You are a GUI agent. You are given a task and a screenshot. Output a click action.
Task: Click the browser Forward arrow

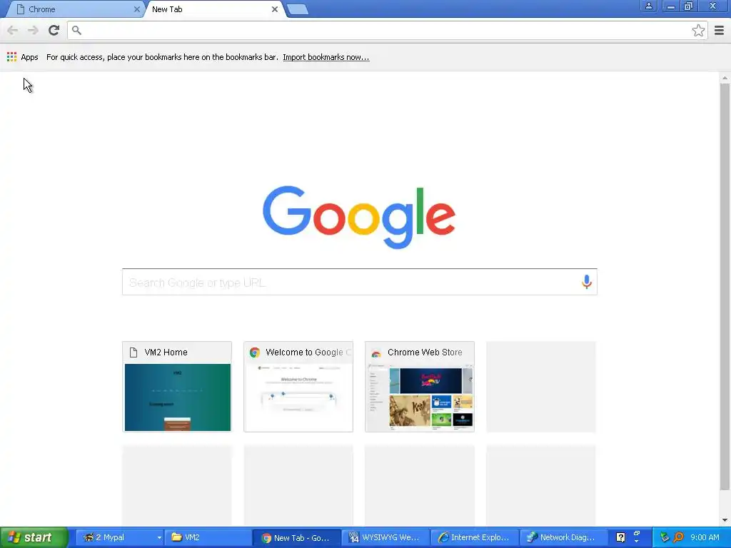click(x=33, y=30)
